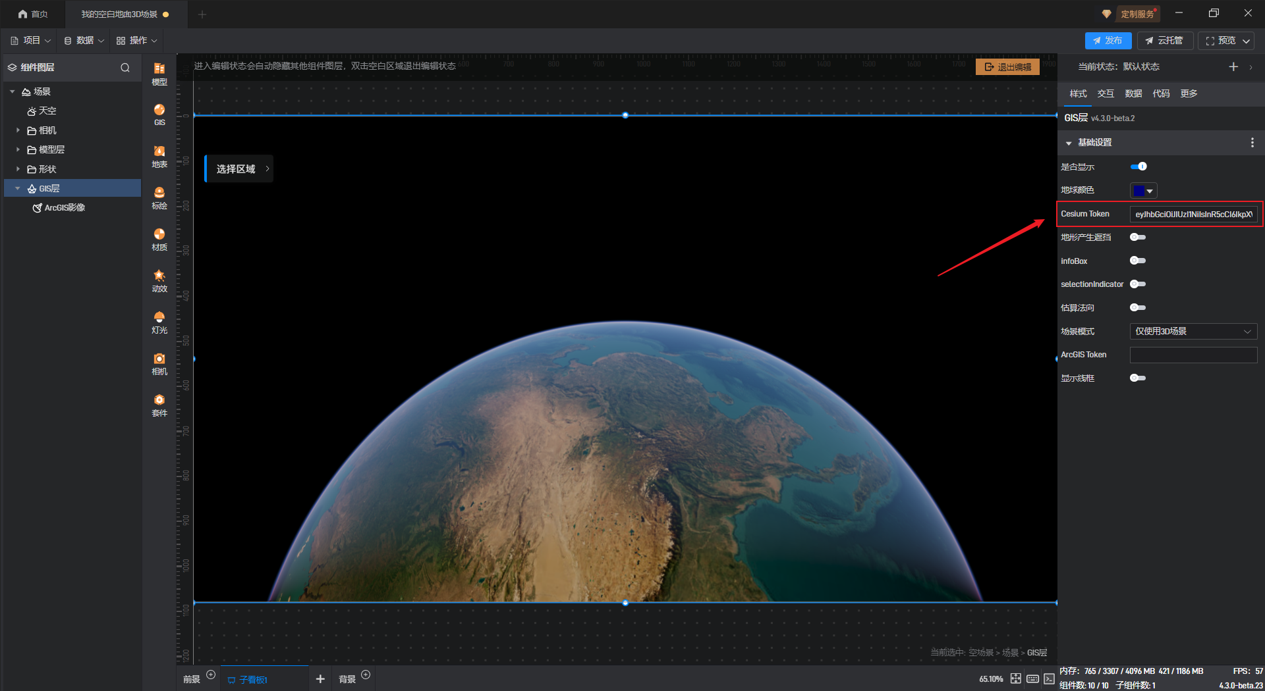
Task: Collapse the 基础设置 section
Action: click(1069, 143)
